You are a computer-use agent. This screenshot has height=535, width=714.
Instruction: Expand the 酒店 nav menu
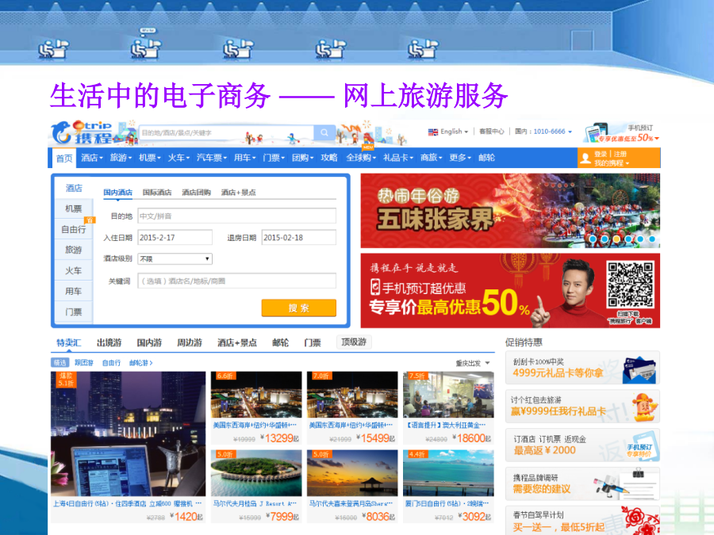91,158
